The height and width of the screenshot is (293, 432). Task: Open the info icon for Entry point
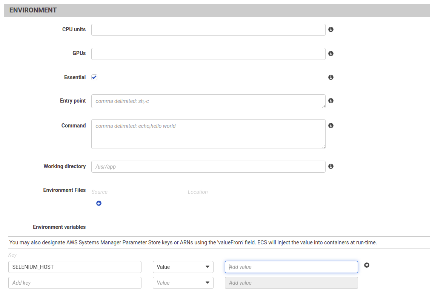pos(331,101)
